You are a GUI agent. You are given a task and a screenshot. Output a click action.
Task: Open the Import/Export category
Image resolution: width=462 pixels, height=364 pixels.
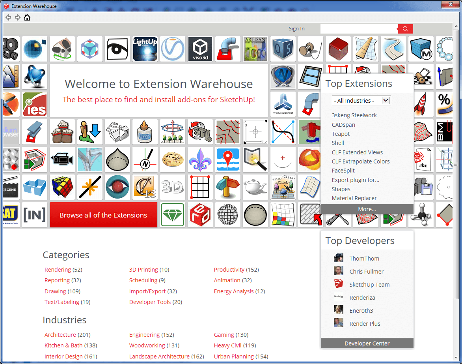tap(147, 291)
